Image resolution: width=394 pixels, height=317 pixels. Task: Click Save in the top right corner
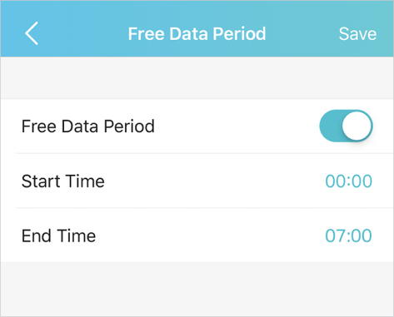click(x=357, y=34)
